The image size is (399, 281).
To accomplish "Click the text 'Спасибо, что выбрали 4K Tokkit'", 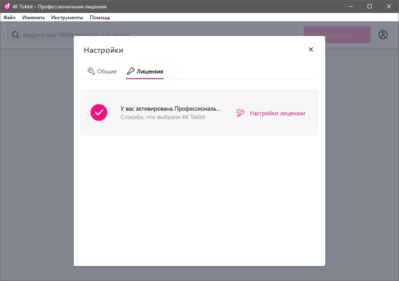I will click(x=163, y=117).
